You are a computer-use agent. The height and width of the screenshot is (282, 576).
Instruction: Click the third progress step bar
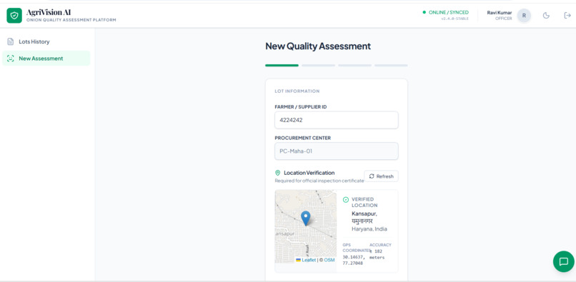(x=355, y=66)
